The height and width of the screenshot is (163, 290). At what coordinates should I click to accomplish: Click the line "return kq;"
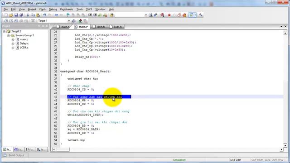[x=77, y=140]
